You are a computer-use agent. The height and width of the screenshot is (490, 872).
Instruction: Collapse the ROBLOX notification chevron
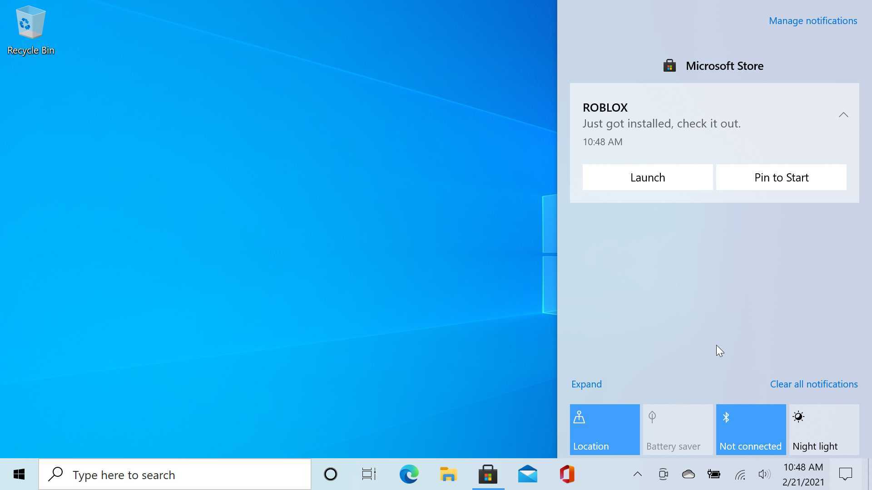coord(843,115)
